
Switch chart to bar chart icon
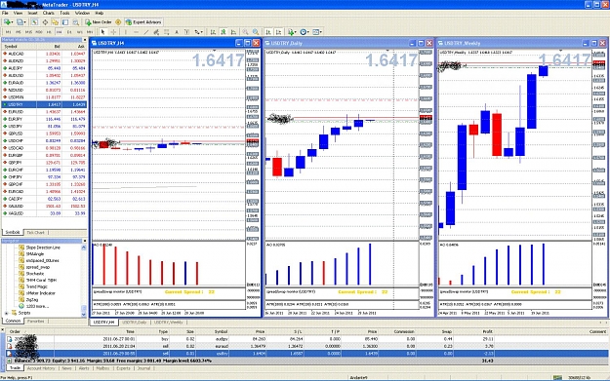[213, 32]
